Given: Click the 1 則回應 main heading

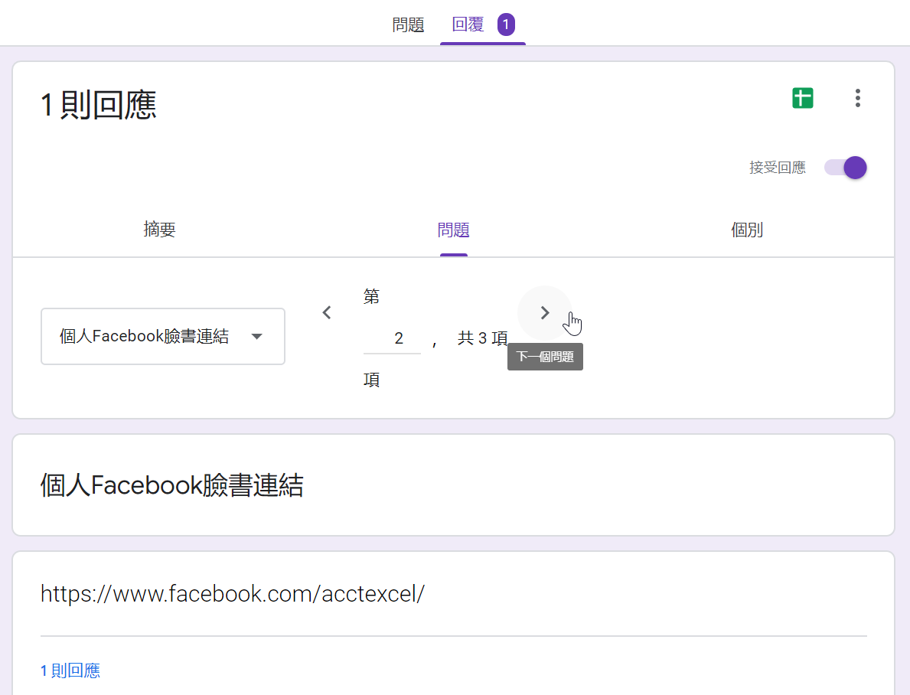Looking at the screenshot, I should (99, 105).
